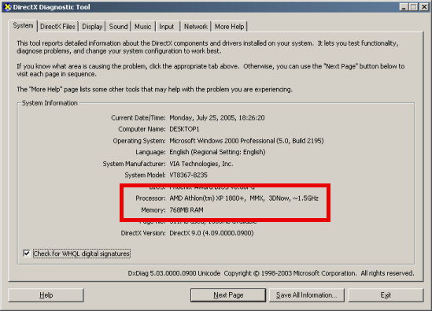Click the 'Current Date/Time:' label
The image size is (432, 311).
click(x=138, y=118)
